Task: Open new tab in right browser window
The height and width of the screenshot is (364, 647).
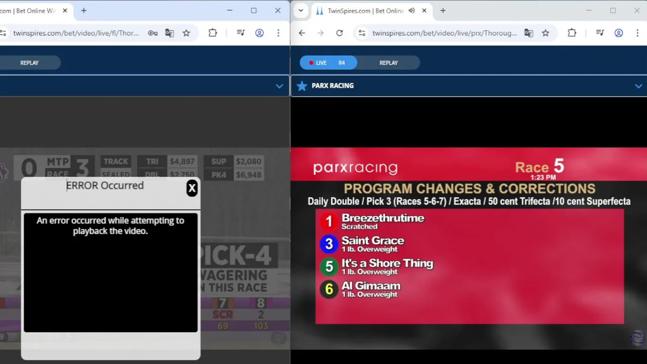Action: [443, 11]
